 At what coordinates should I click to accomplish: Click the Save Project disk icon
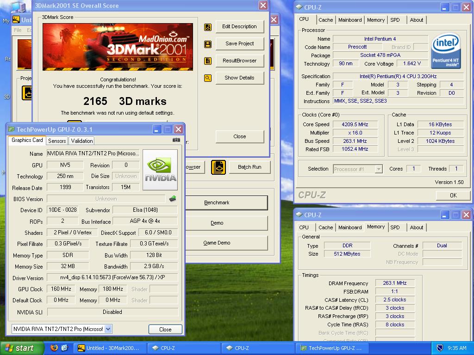click(208, 44)
